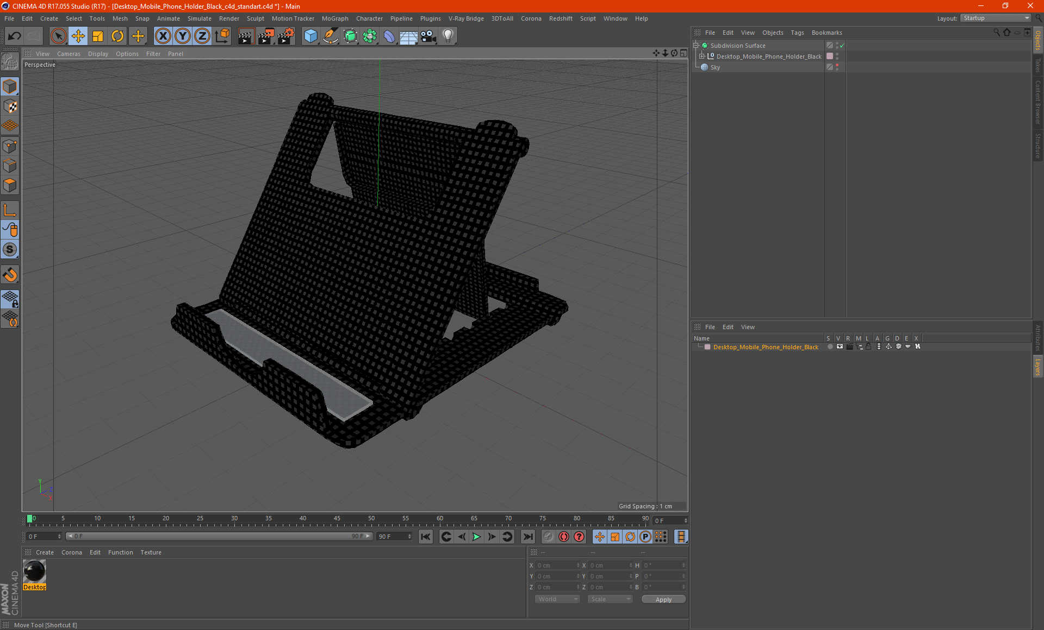Open the Layout Startup dropdown
Image resolution: width=1044 pixels, height=630 pixels.
coord(996,18)
